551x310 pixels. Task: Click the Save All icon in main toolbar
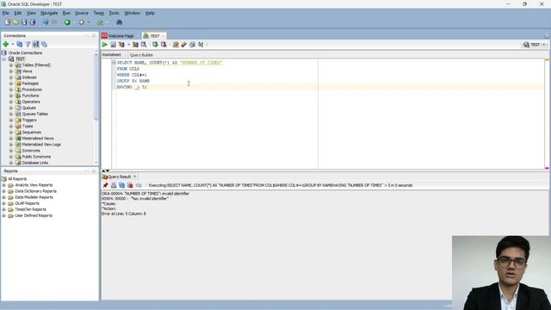(x=33, y=22)
